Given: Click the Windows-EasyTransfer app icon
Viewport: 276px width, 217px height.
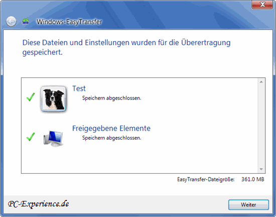Looking at the screenshot, I should point(26,22).
